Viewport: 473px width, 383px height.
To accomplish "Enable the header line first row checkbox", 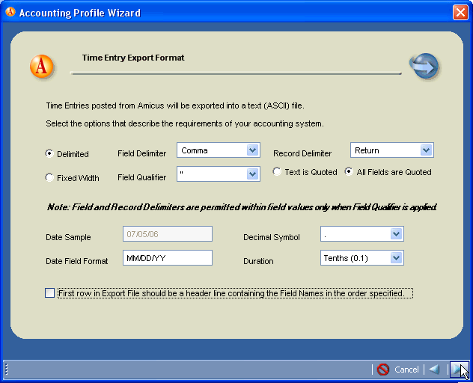I will coord(50,293).
